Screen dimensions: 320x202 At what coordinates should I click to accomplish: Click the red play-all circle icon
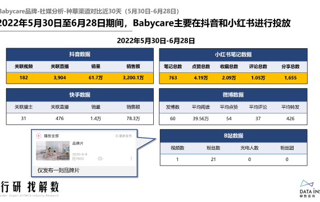tap(38, 136)
